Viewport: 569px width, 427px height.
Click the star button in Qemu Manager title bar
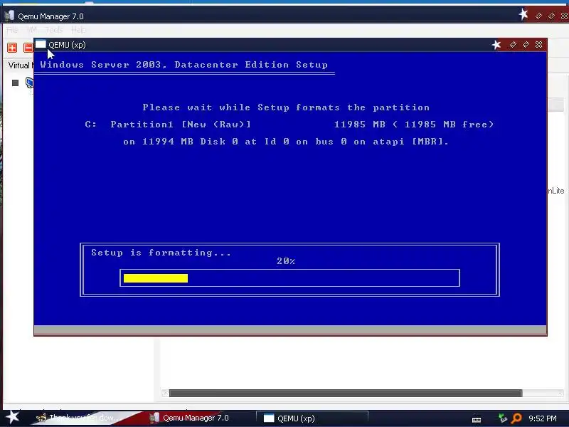coord(523,14)
